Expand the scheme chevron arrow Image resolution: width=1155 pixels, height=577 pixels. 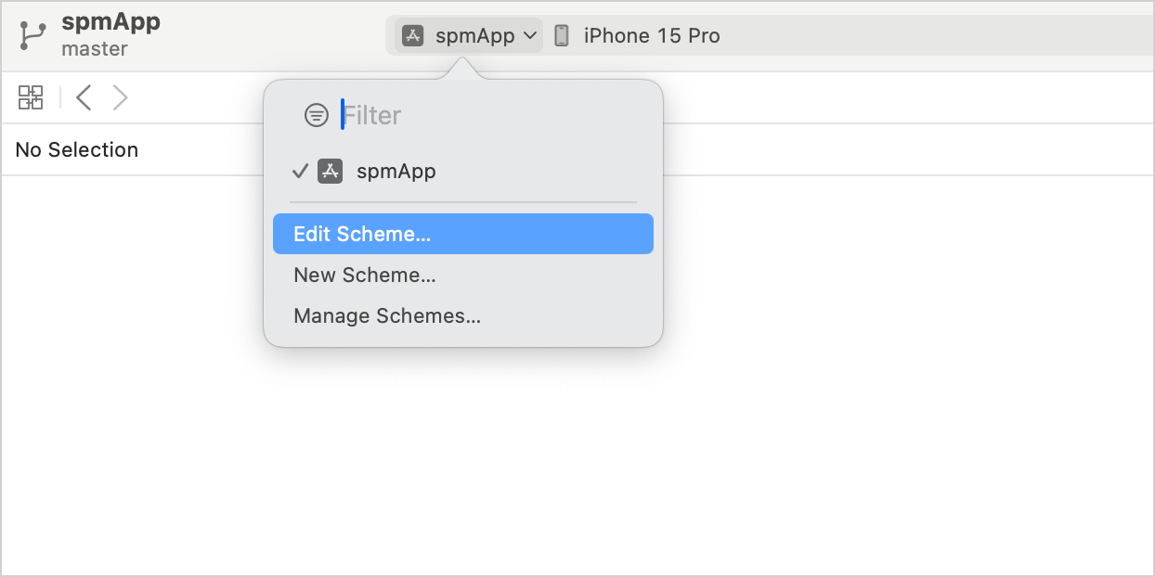tap(530, 36)
